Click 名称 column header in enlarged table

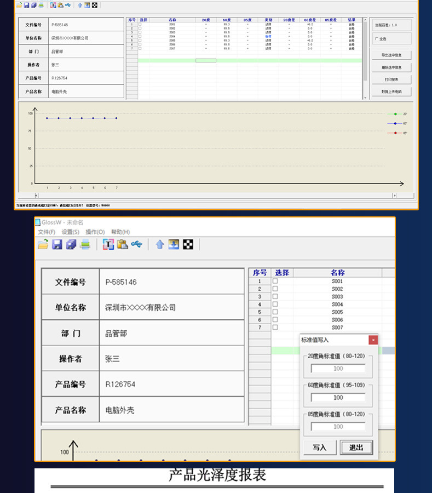[x=337, y=273]
